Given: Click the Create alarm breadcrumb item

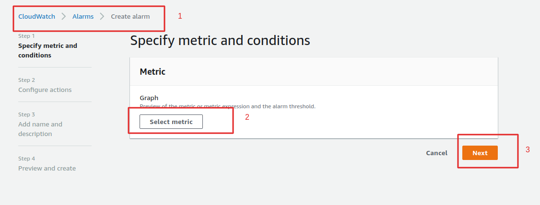Looking at the screenshot, I should click(130, 16).
